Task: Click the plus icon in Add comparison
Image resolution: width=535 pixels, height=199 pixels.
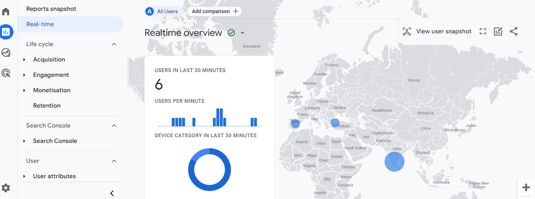Action: tap(235, 11)
